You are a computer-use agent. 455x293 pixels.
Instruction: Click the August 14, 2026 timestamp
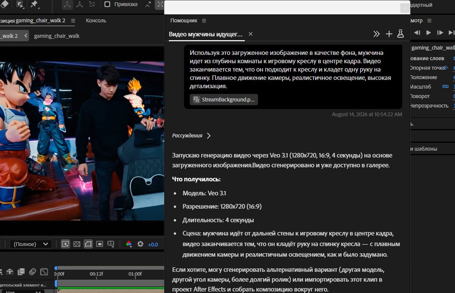[x=367, y=114]
